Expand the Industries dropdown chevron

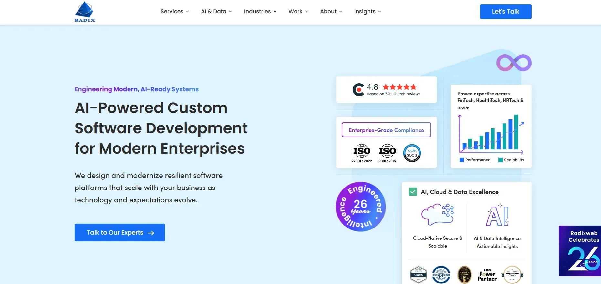click(x=275, y=12)
